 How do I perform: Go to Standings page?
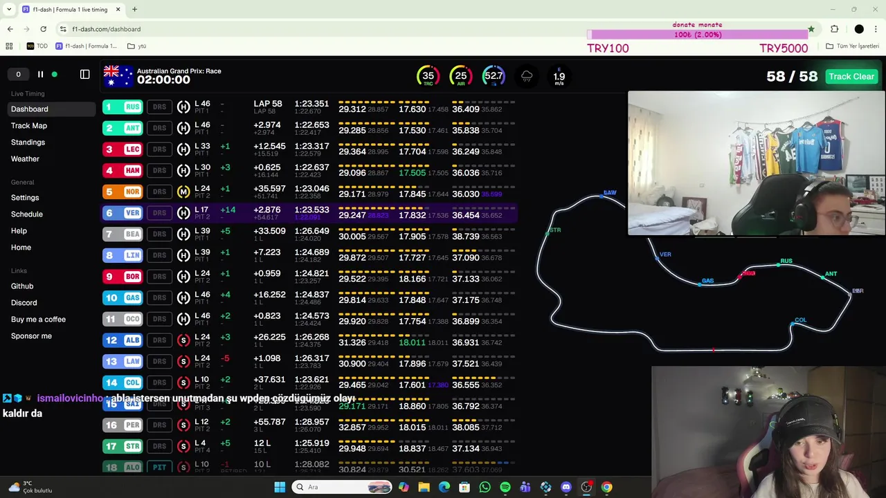click(x=28, y=142)
